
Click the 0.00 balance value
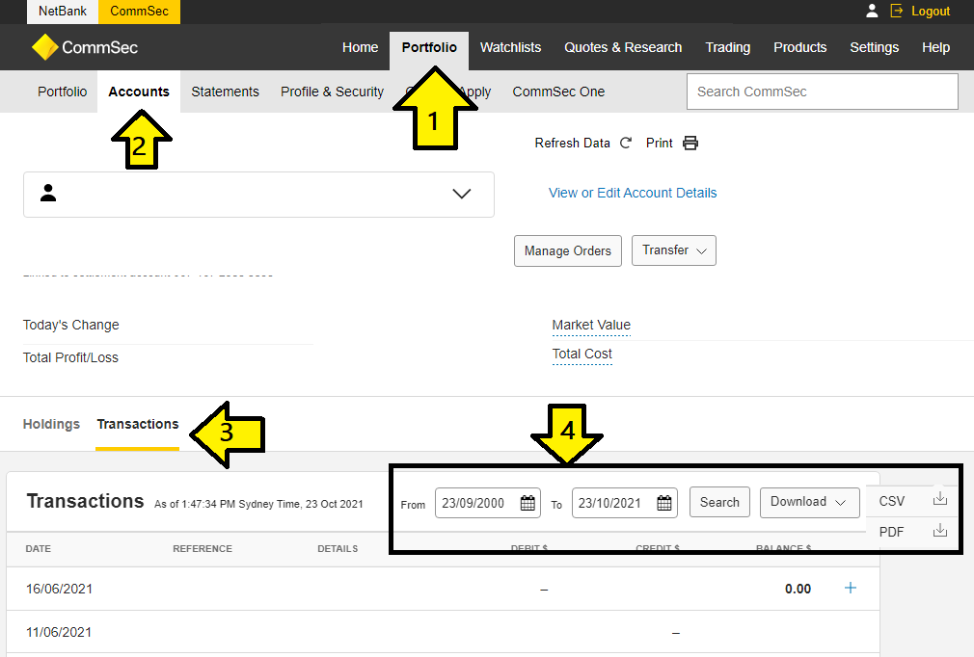pos(798,589)
